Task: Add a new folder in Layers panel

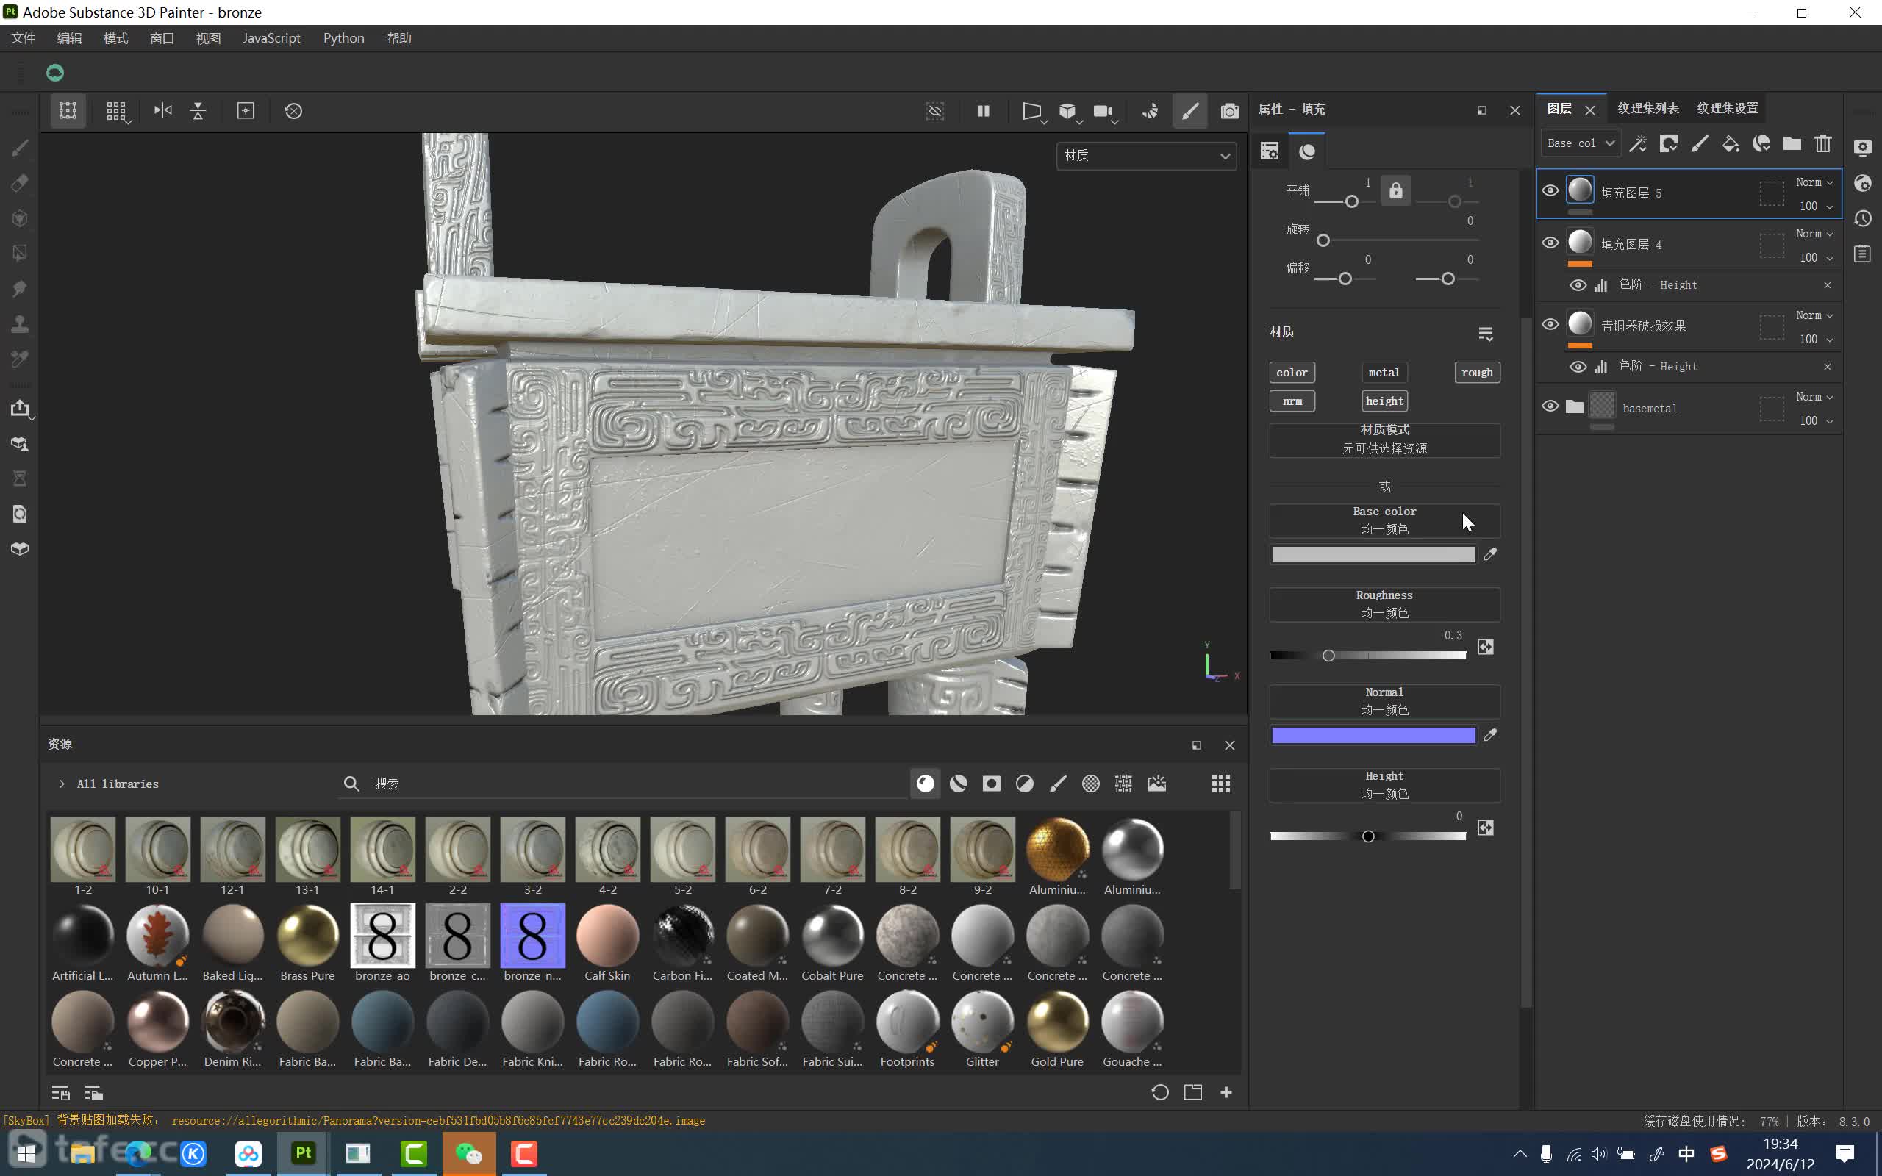Action: point(1792,143)
